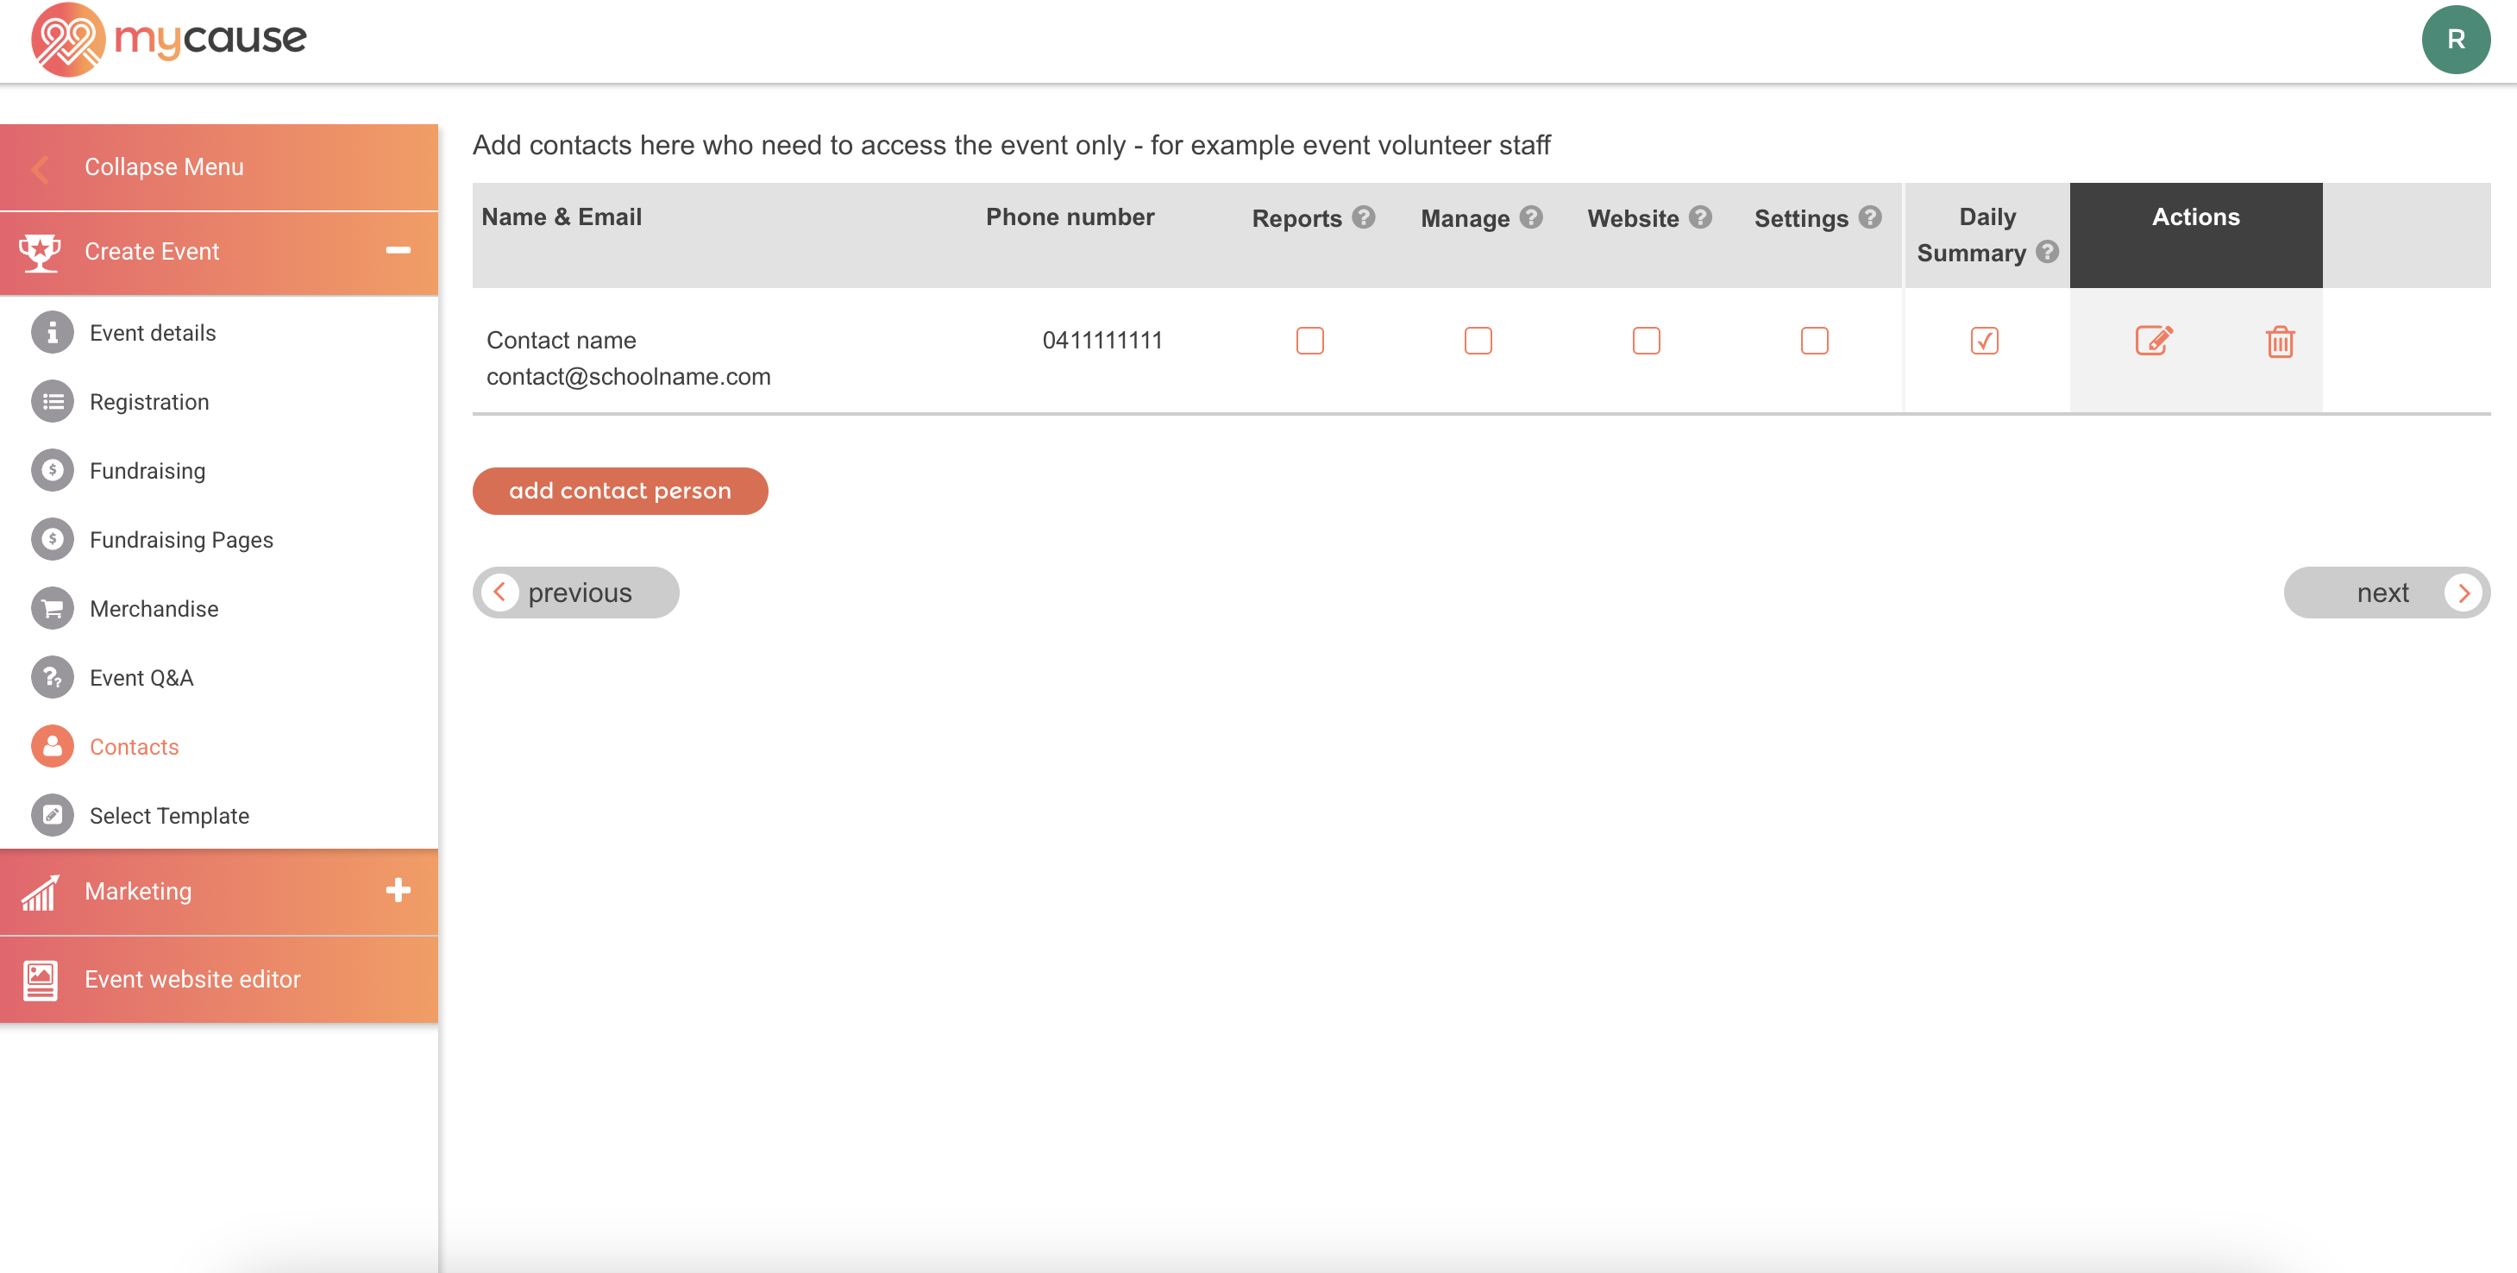Enable Settings access for the contact
The width and height of the screenshot is (2517, 1273).
[1813, 340]
